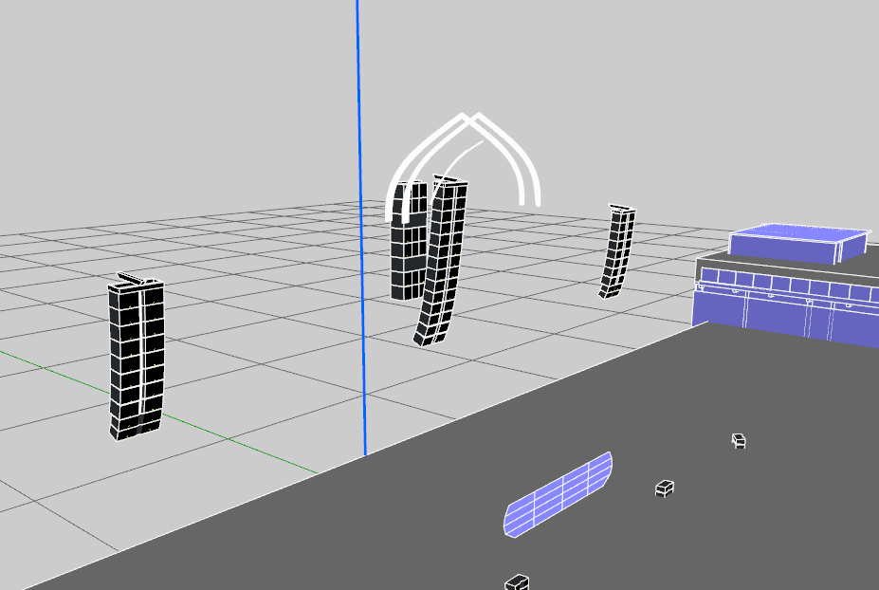Screen dimensions: 879x590
Task: Click the top frame of right array
Action: click(622, 208)
